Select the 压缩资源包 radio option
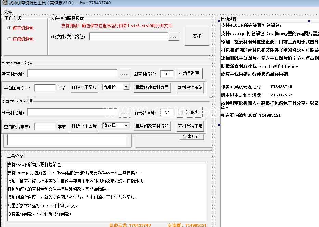Viewport: 319px width, 227px height. [9, 39]
